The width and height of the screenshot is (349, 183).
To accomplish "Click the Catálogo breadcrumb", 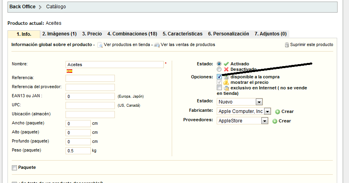I will tap(56, 7).
